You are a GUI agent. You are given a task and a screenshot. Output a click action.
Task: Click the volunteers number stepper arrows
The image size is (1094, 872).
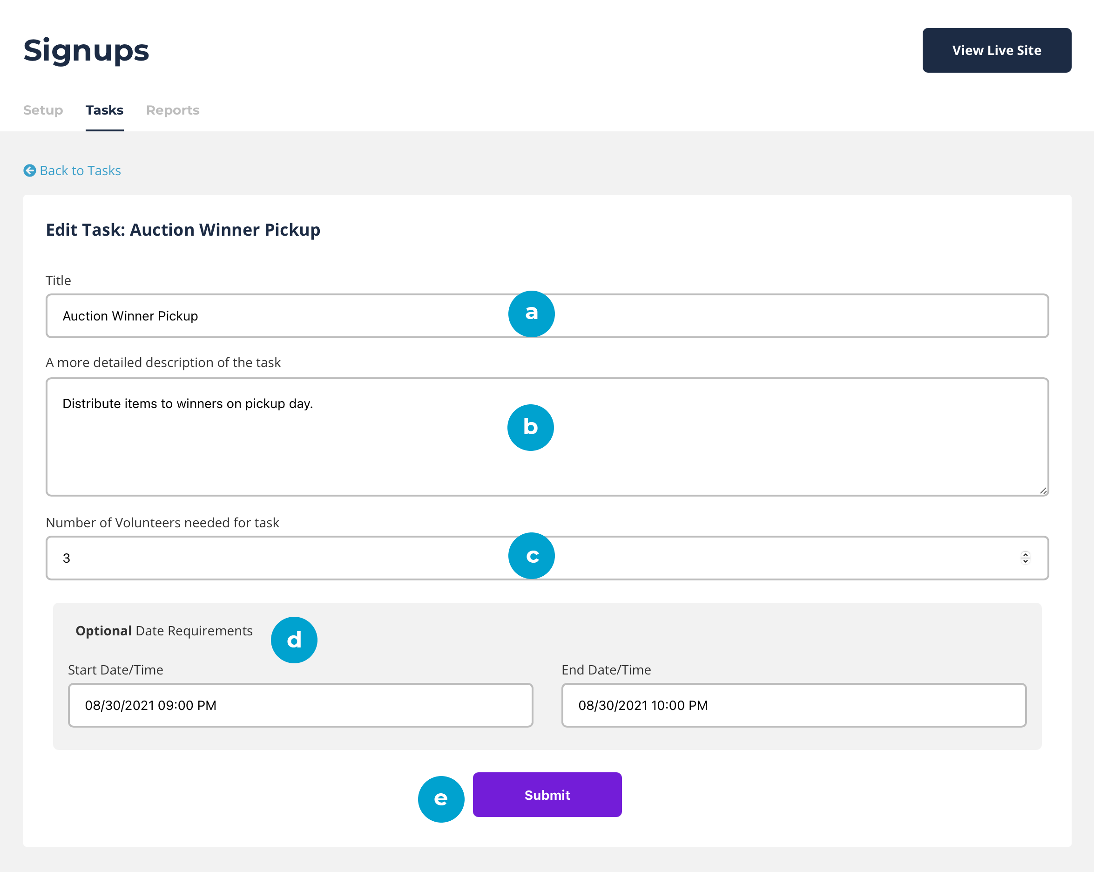point(1025,558)
